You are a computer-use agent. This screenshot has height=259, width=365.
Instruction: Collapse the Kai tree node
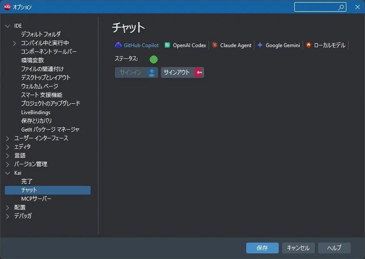8,173
